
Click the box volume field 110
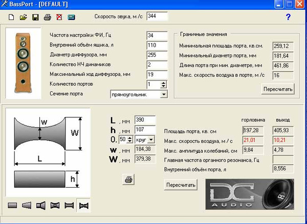coord(157,45)
